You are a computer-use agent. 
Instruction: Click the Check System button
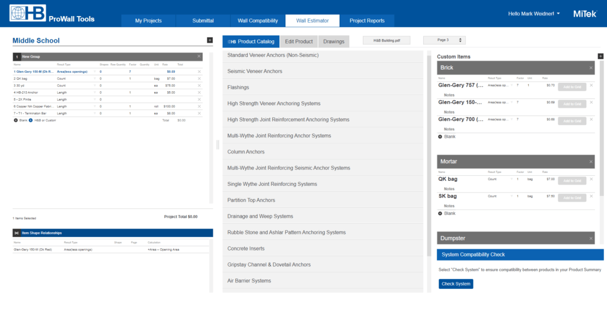click(x=456, y=284)
